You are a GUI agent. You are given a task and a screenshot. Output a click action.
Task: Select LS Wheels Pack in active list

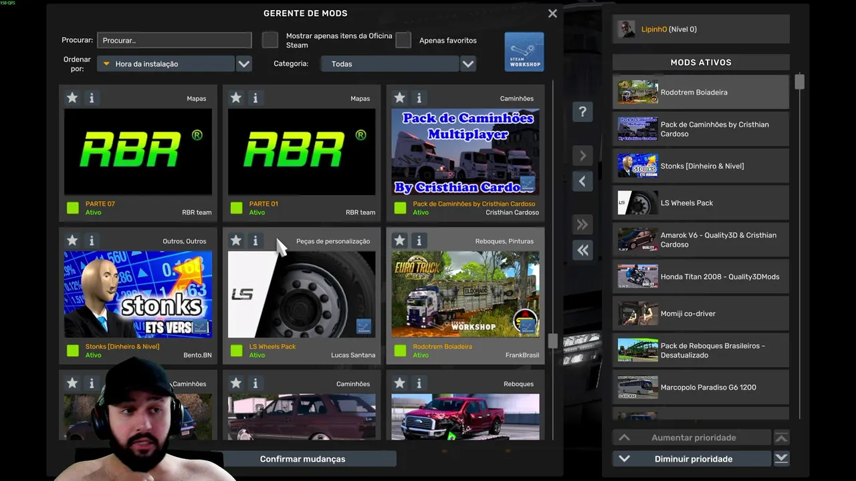coord(701,202)
